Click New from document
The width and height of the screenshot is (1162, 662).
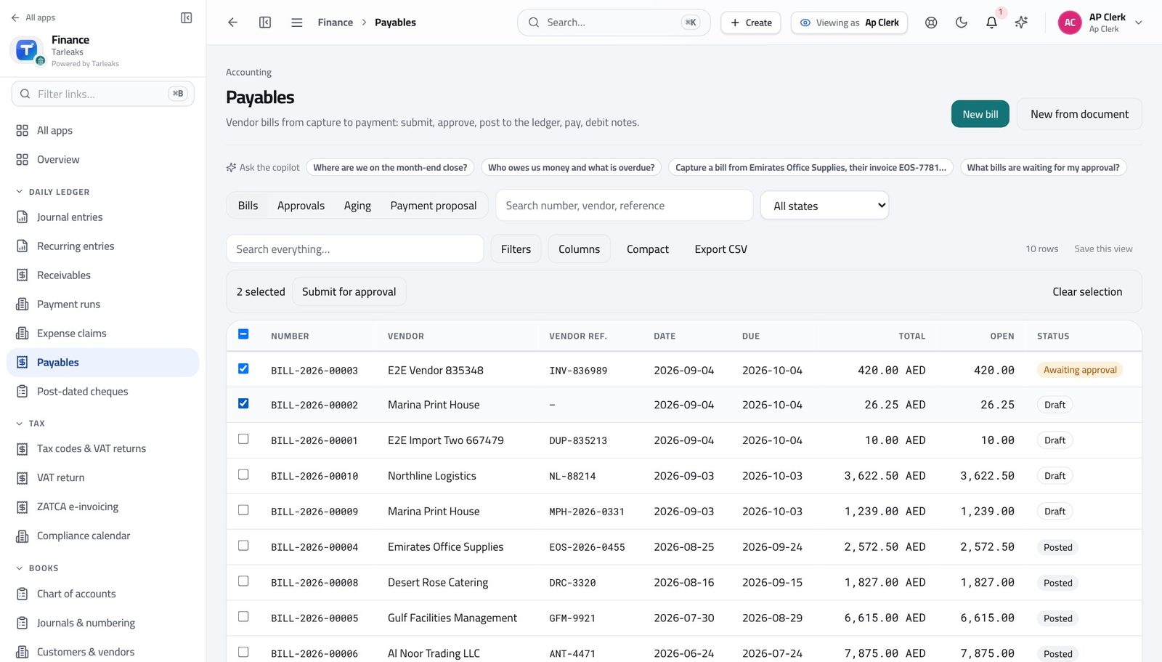tap(1079, 114)
